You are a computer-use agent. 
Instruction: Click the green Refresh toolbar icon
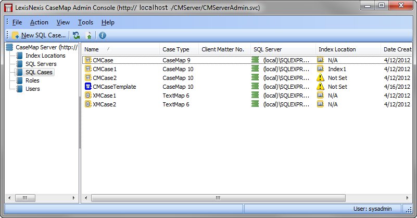coord(77,35)
